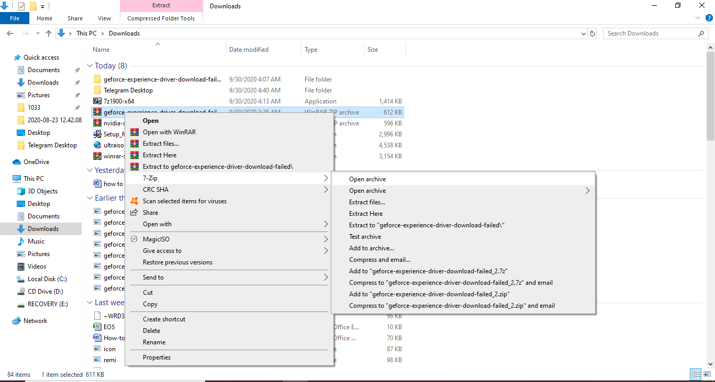
Task: Click the Refresh button in address bar
Action: pos(593,33)
